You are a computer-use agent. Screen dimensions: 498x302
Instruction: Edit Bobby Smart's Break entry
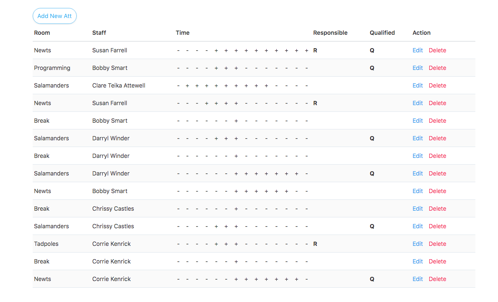pyautogui.click(x=418, y=121)
